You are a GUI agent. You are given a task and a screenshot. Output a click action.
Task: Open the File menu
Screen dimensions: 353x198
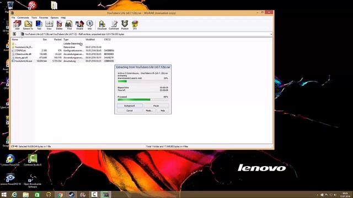pyautogui.click(x=13, y=18)
